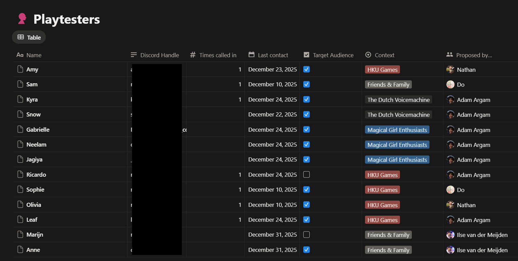Open the page icon beside Amy

pos(20,69)
